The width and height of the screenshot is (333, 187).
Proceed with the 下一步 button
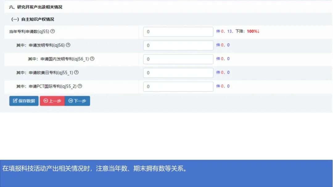tap(78, 101)
